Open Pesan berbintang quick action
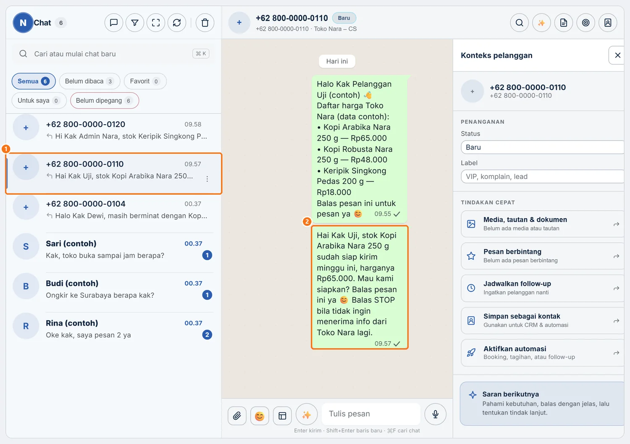The width and height of the screenshot is (630, 444). 542,256
